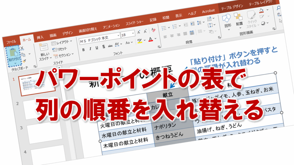Select the Format Painter brush icon
The width and height of the screenshot is (294, 165).
24,61
